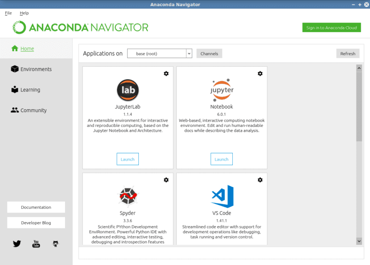Click the JupyterLab version 1.1.4 text

coord(128,114)
